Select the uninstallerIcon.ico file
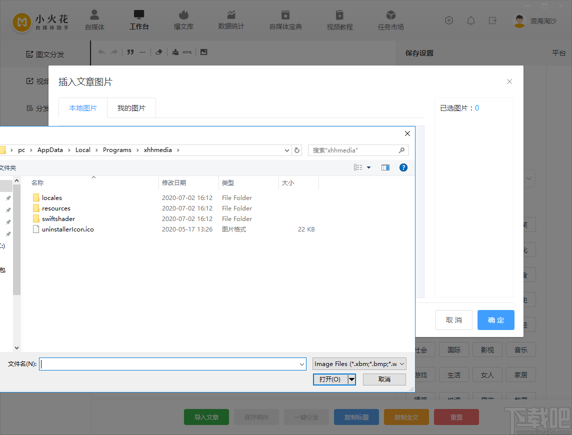572x435 pixels. [x=68, y=229]
